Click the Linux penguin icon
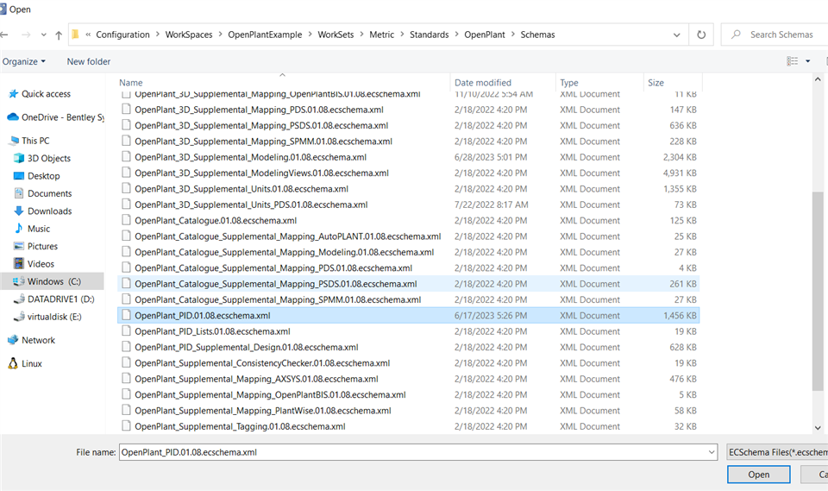This screenshot has height=491, width=828. pyautogui.click(x=13, y=364)
